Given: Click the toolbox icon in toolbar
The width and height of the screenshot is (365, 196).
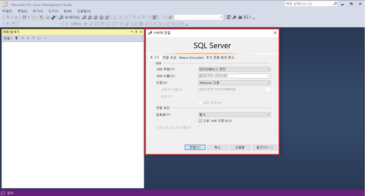Looking at the screenshot, I should tap(240, 17).
